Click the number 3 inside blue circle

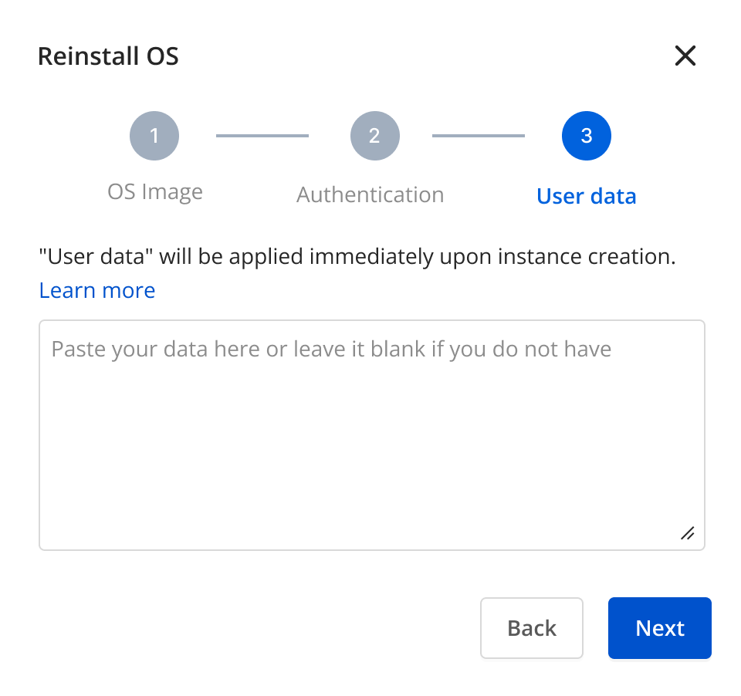pos(587,136)
